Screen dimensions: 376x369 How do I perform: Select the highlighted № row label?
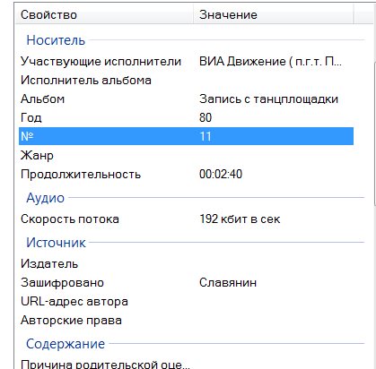27,136
